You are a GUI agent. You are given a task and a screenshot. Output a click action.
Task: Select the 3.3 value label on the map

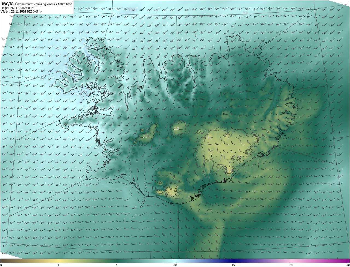pos(145,136)
